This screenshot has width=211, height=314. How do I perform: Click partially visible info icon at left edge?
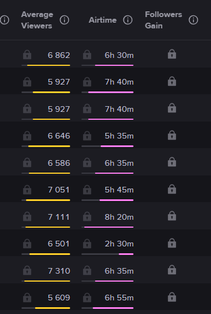pos(5,20)
